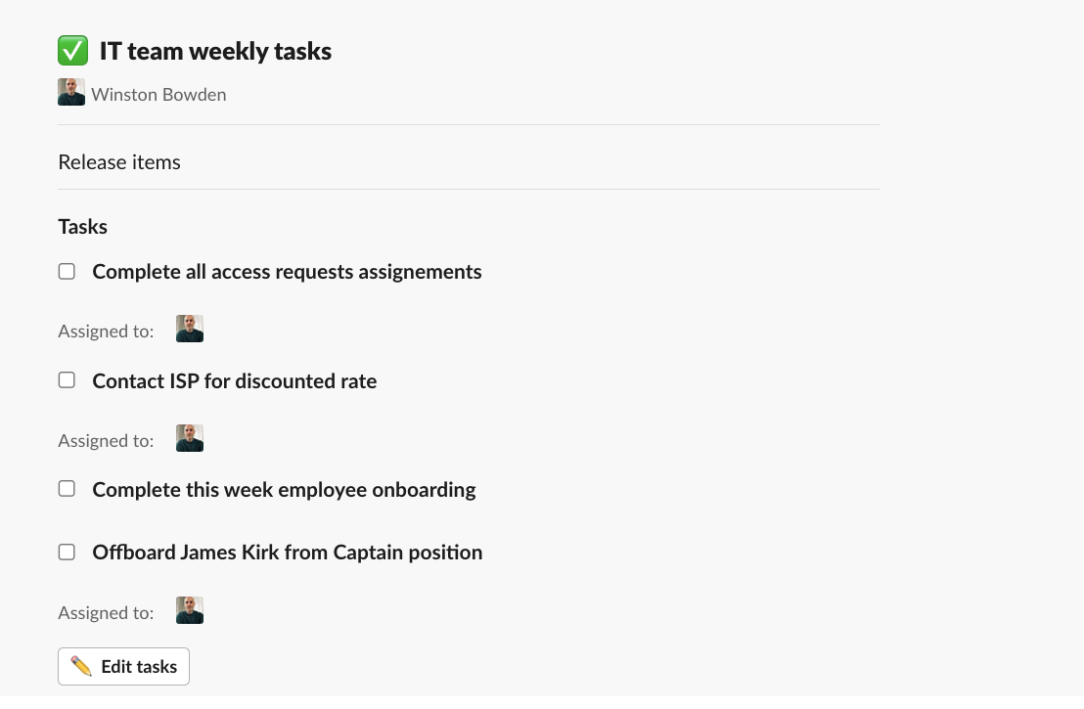
Task: Select the Release items text
Action: 119,162
